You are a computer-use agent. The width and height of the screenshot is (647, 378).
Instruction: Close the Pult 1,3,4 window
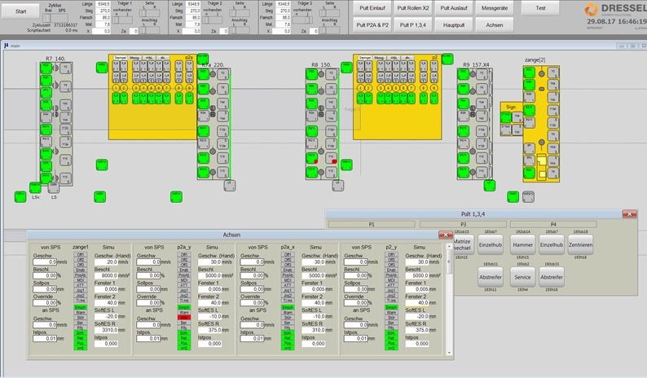[x=629, y=213]
